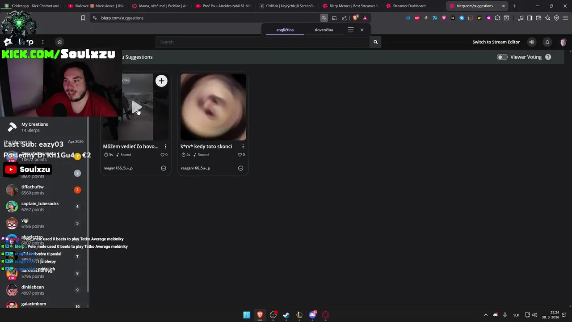Open dinklebean leaderboard entry

(44, 290)
